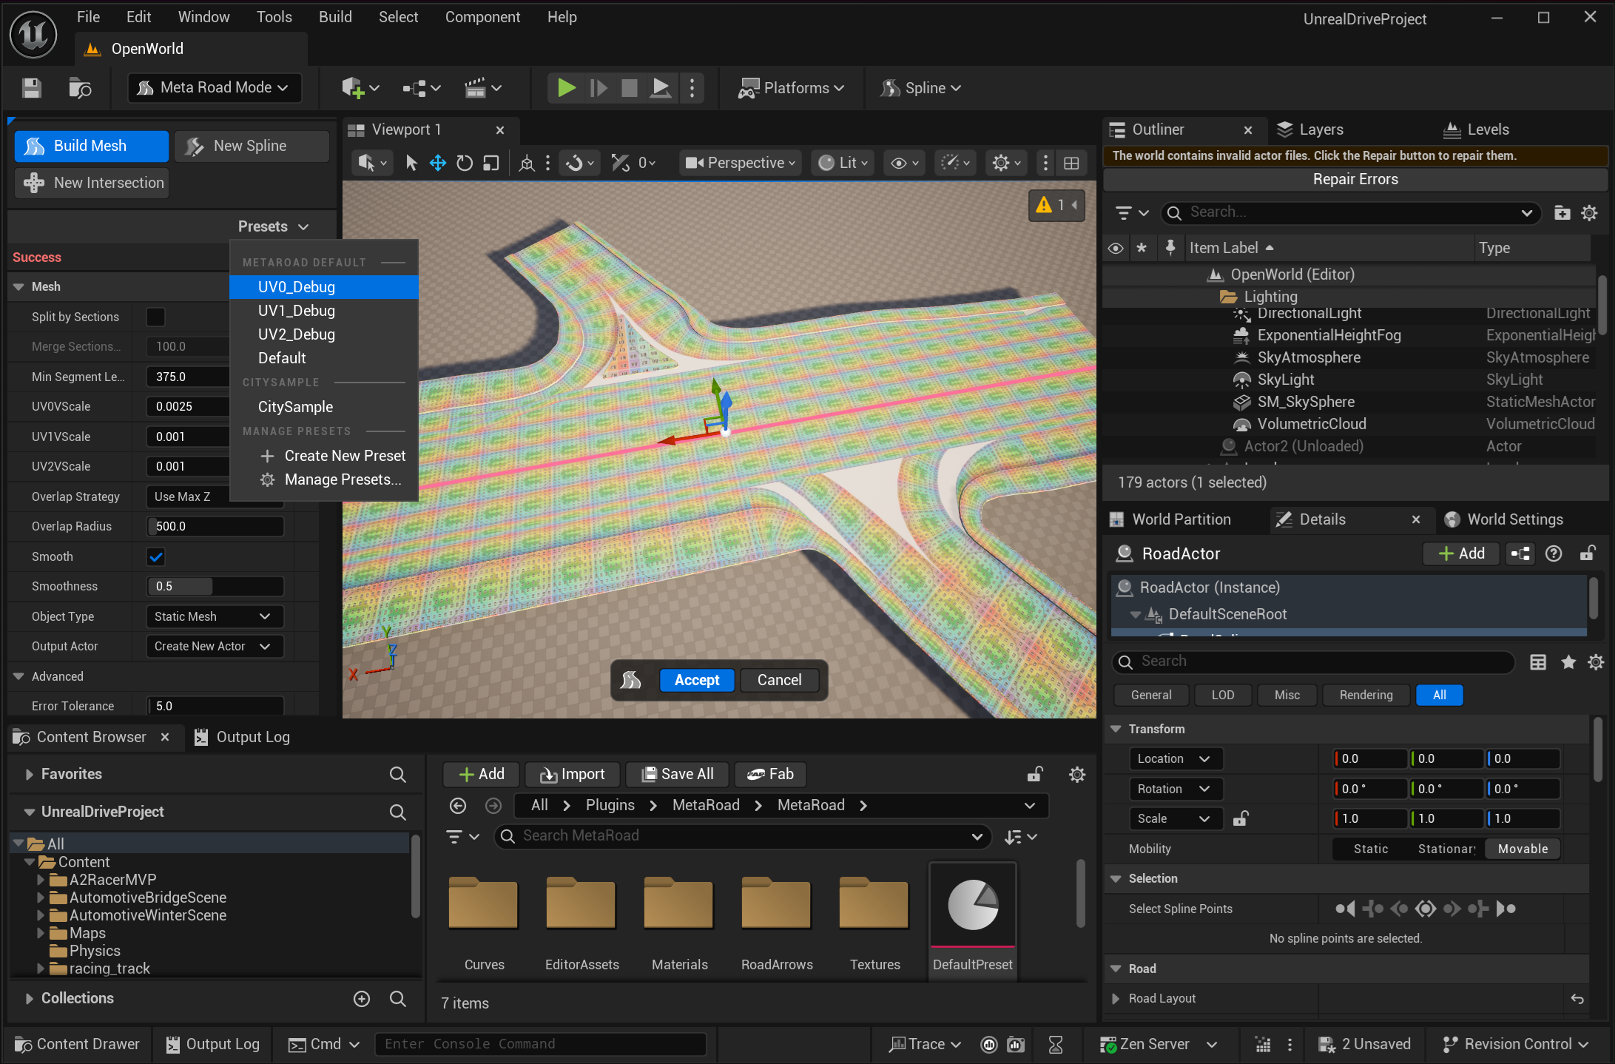Click the Overlap Radius value field
Screen dimensions: 1615x1064
[x=215, y=527]
